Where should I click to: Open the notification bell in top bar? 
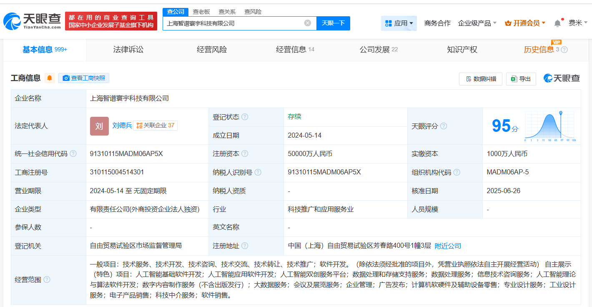pos(557,23)
